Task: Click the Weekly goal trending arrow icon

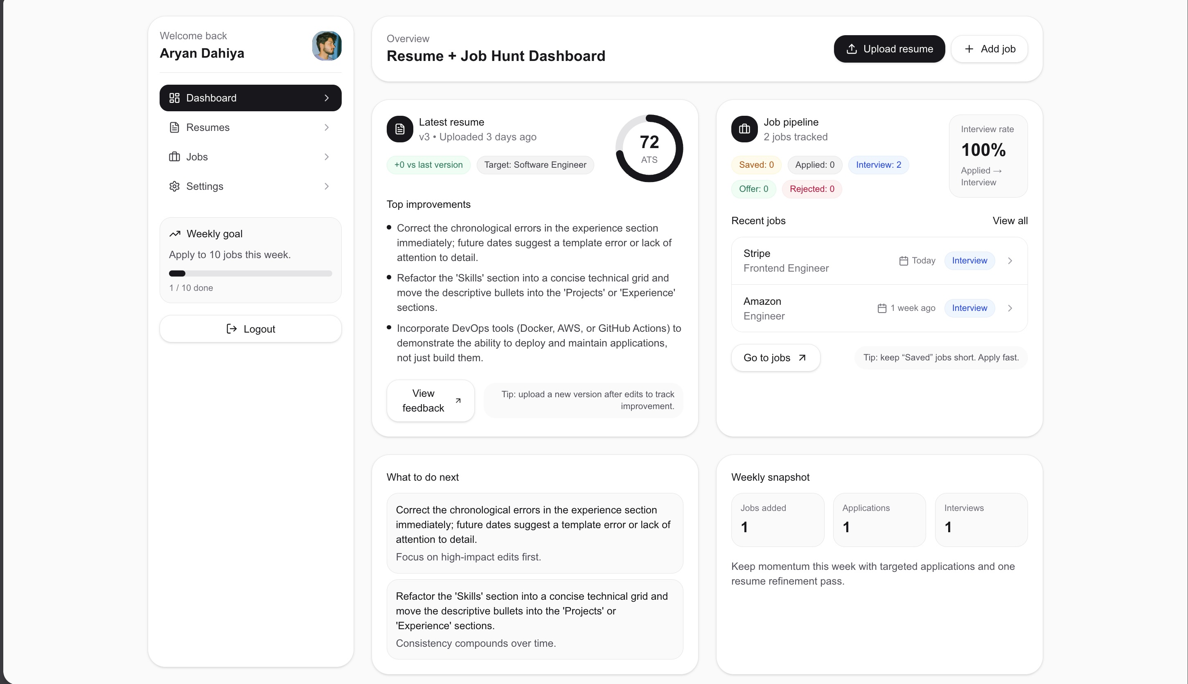Action: 175,234
